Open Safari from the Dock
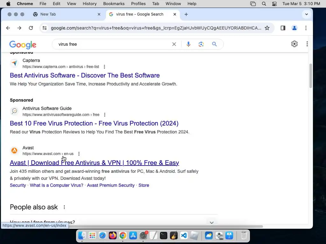The image size is (326, 244). coord(102,235)
